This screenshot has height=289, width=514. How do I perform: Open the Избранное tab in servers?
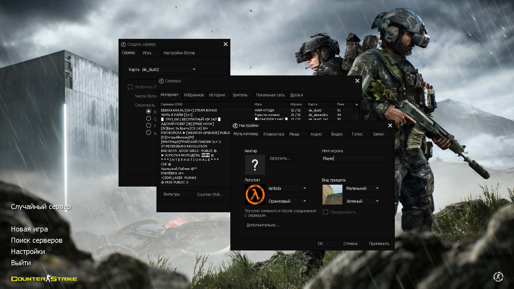tap(194, 95)
